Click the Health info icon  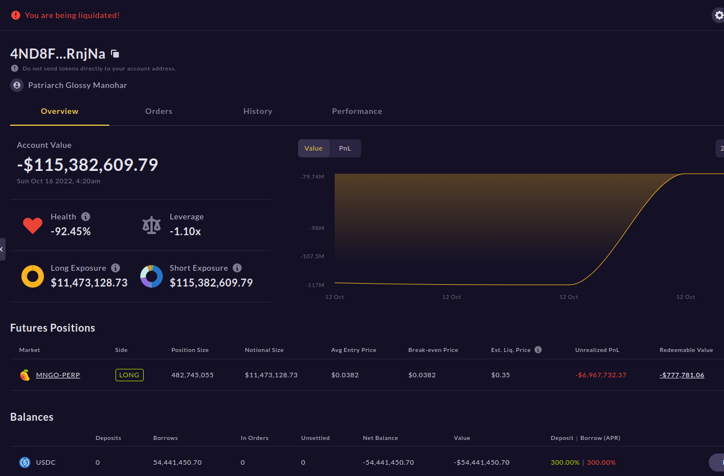pyautogui.click(x=86, y=217)
